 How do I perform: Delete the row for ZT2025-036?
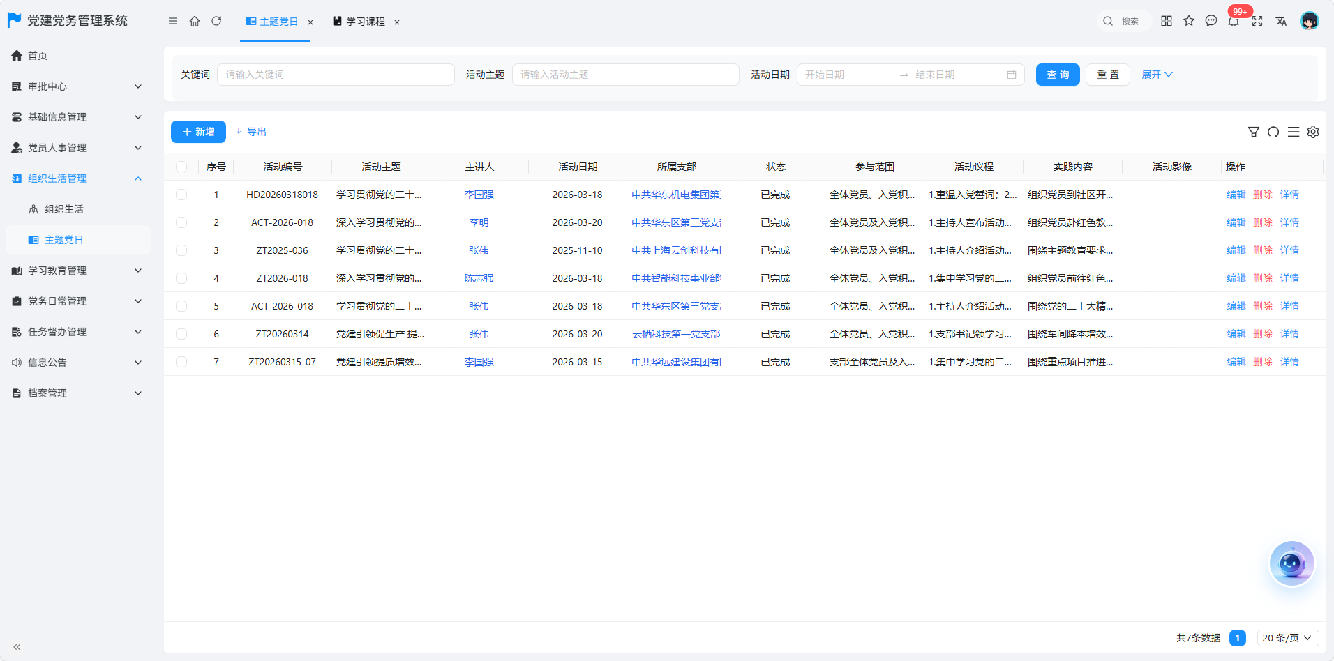click(x=1263, y=250)
